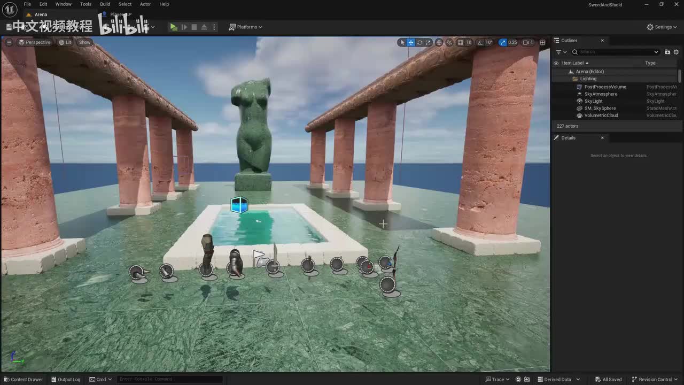This screenshot has width=684, height=385.
Task: Close the Details panel tab
Action: (602, 138)
